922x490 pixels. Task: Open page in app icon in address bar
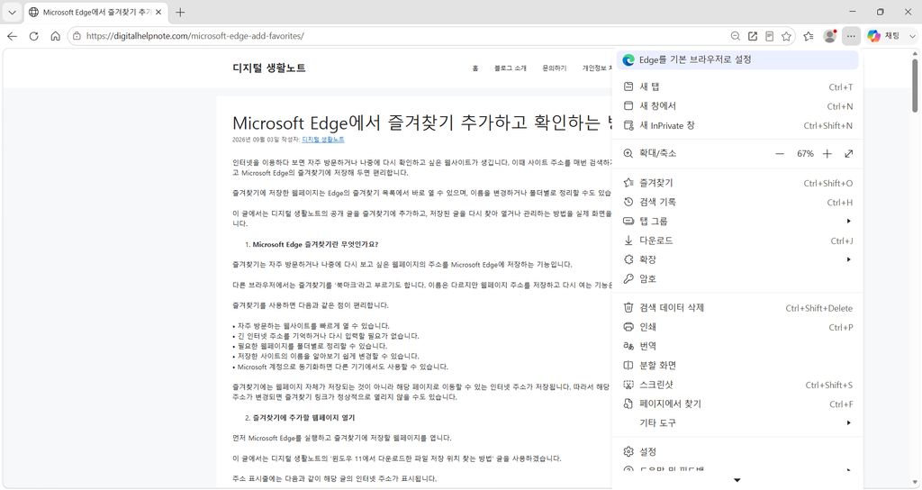(752, 36)
